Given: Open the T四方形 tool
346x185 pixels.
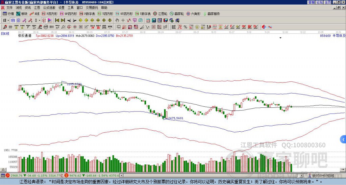Looking at the screenshot, I should [105, 14].
